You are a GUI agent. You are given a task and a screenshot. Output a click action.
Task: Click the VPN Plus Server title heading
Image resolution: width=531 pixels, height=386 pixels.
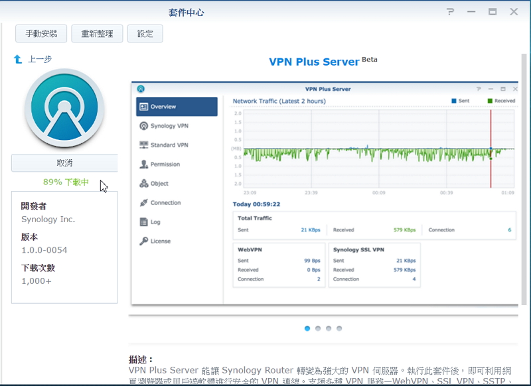(x=314, y=62)
